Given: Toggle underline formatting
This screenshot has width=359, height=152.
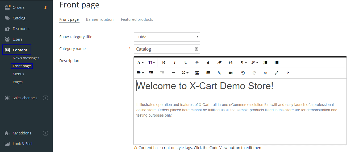Looking at the screenshot, I should 186,63.
